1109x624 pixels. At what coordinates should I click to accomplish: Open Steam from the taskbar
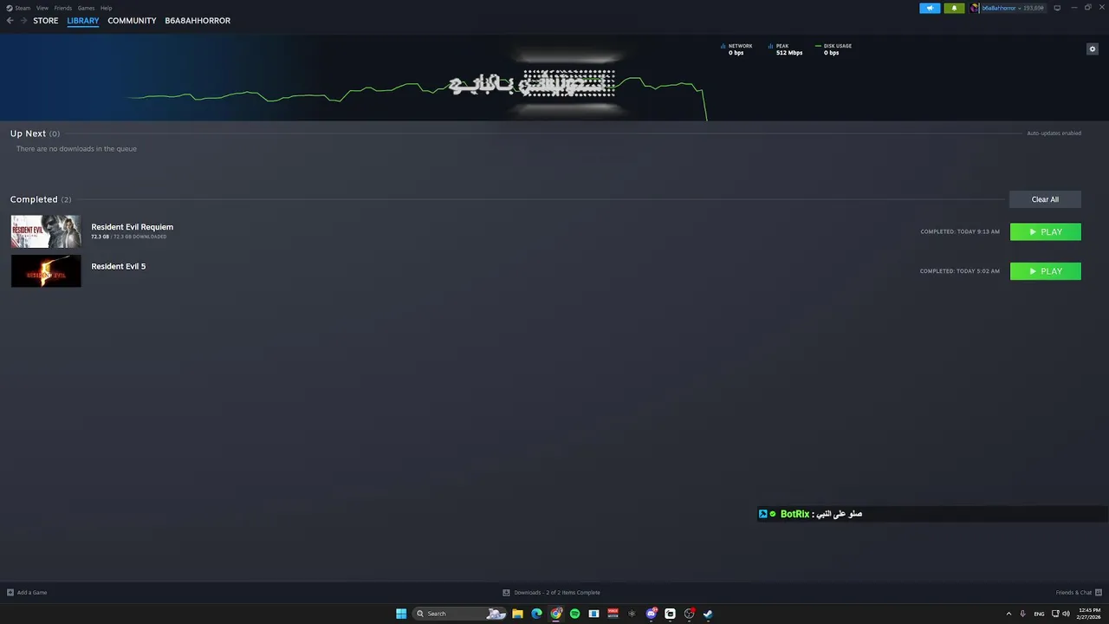point(708,614)
